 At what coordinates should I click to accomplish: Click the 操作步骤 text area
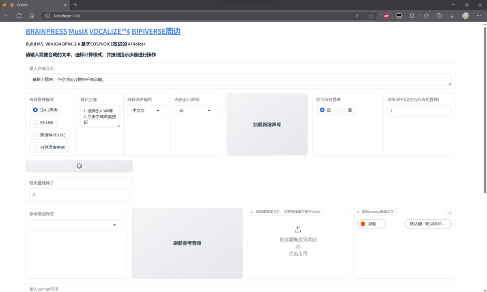coord(100,117)
